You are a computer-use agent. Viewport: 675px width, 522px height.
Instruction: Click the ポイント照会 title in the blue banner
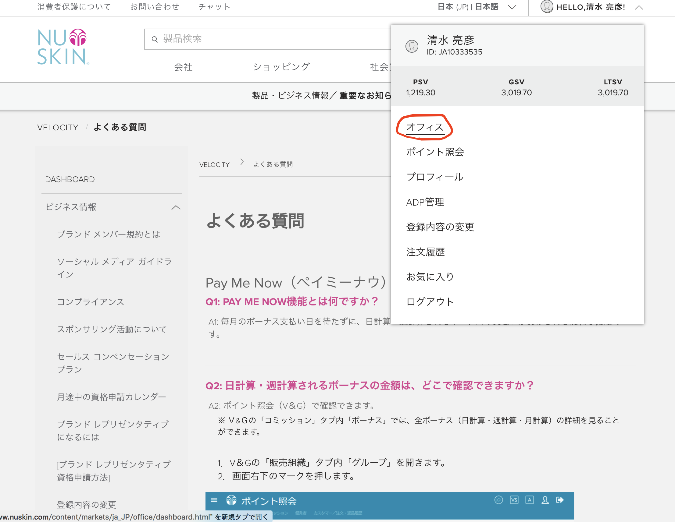coord(269,501)
